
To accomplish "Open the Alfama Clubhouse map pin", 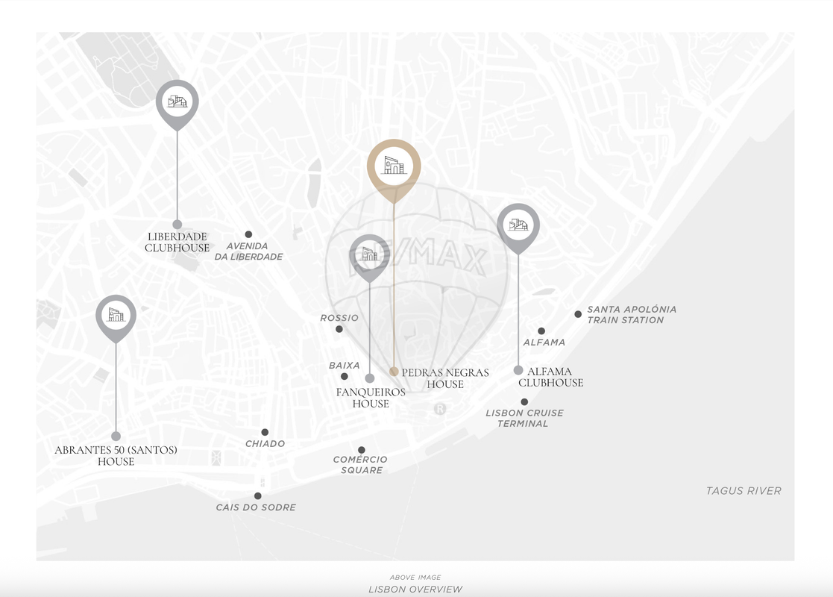I will tap(518, 225).
